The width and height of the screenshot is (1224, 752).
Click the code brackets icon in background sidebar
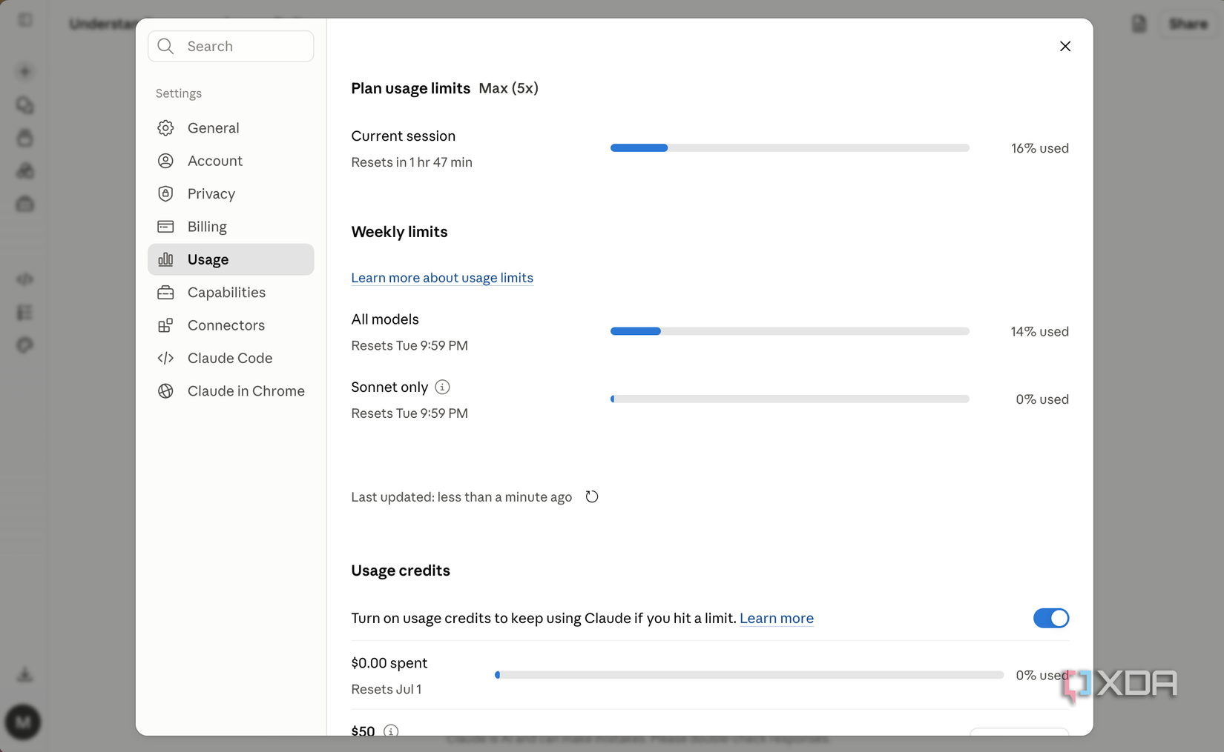click(x=24, y=279)
